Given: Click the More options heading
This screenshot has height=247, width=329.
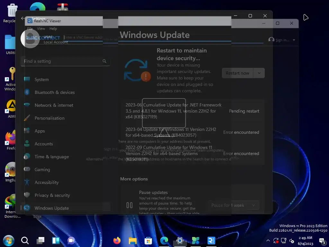Looking at the screenshot, I should pyautogui.click(x=134, y=179).
